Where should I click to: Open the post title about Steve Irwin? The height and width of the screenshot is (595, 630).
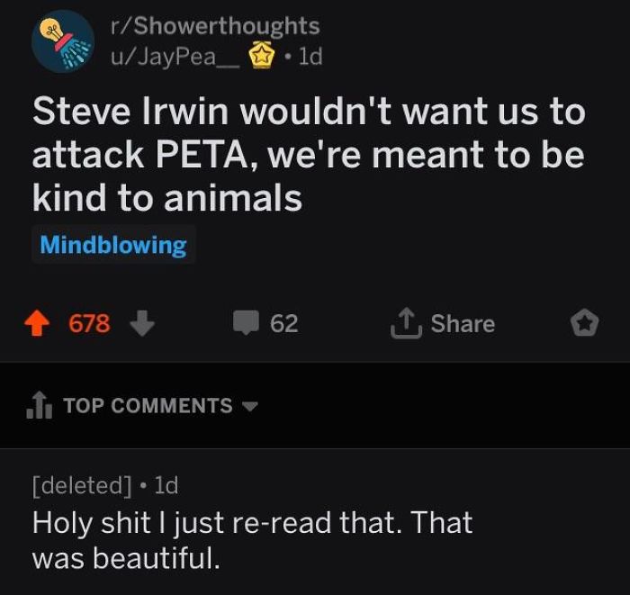coord(309,156)
